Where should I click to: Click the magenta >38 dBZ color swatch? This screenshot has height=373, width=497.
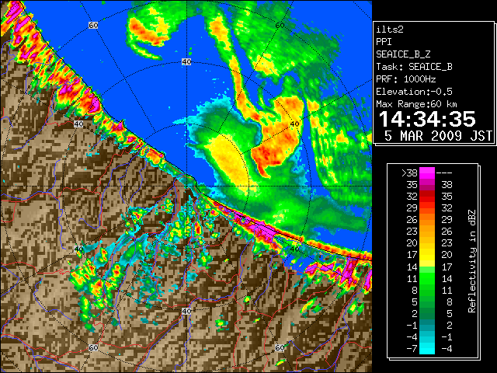(x=427, y=173)
